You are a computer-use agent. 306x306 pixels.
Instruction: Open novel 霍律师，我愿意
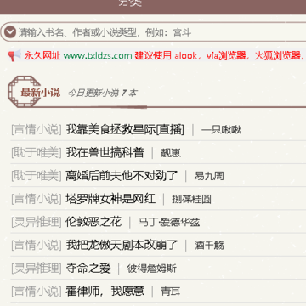point(105,291)
